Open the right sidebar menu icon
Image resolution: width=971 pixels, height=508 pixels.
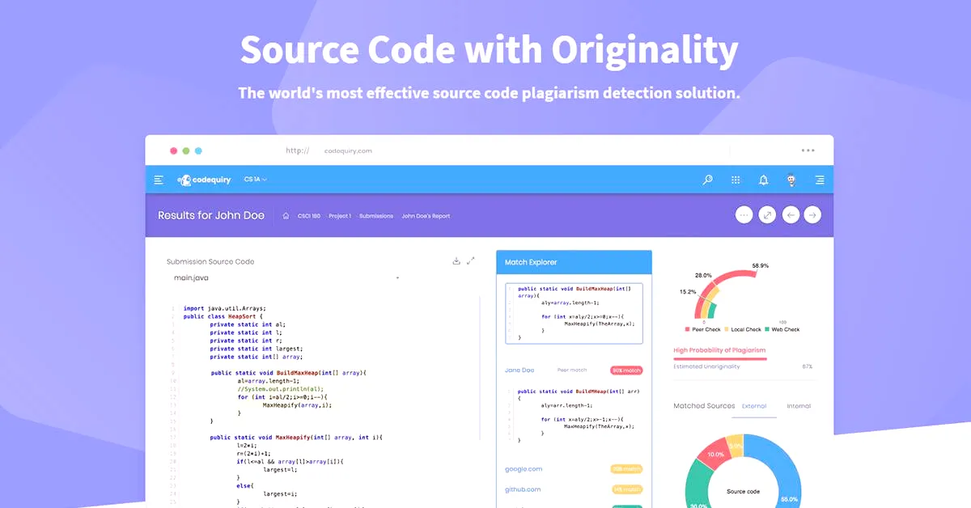point(820,180)
